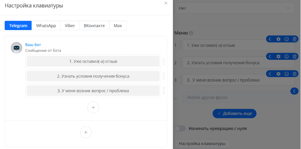Collapse the toolbar chevron for menu item 1
The width and height of the screenshot is (301, 149).
click(270, 39)
